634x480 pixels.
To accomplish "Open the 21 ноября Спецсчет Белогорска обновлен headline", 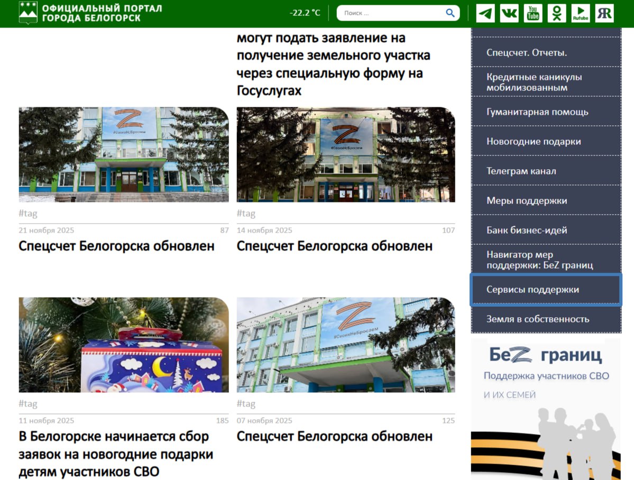I will click(116, 246).
